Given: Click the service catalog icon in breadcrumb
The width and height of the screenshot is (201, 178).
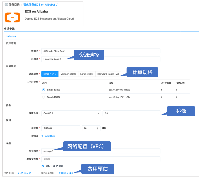Looking at the screenshot, I should 6,5.
